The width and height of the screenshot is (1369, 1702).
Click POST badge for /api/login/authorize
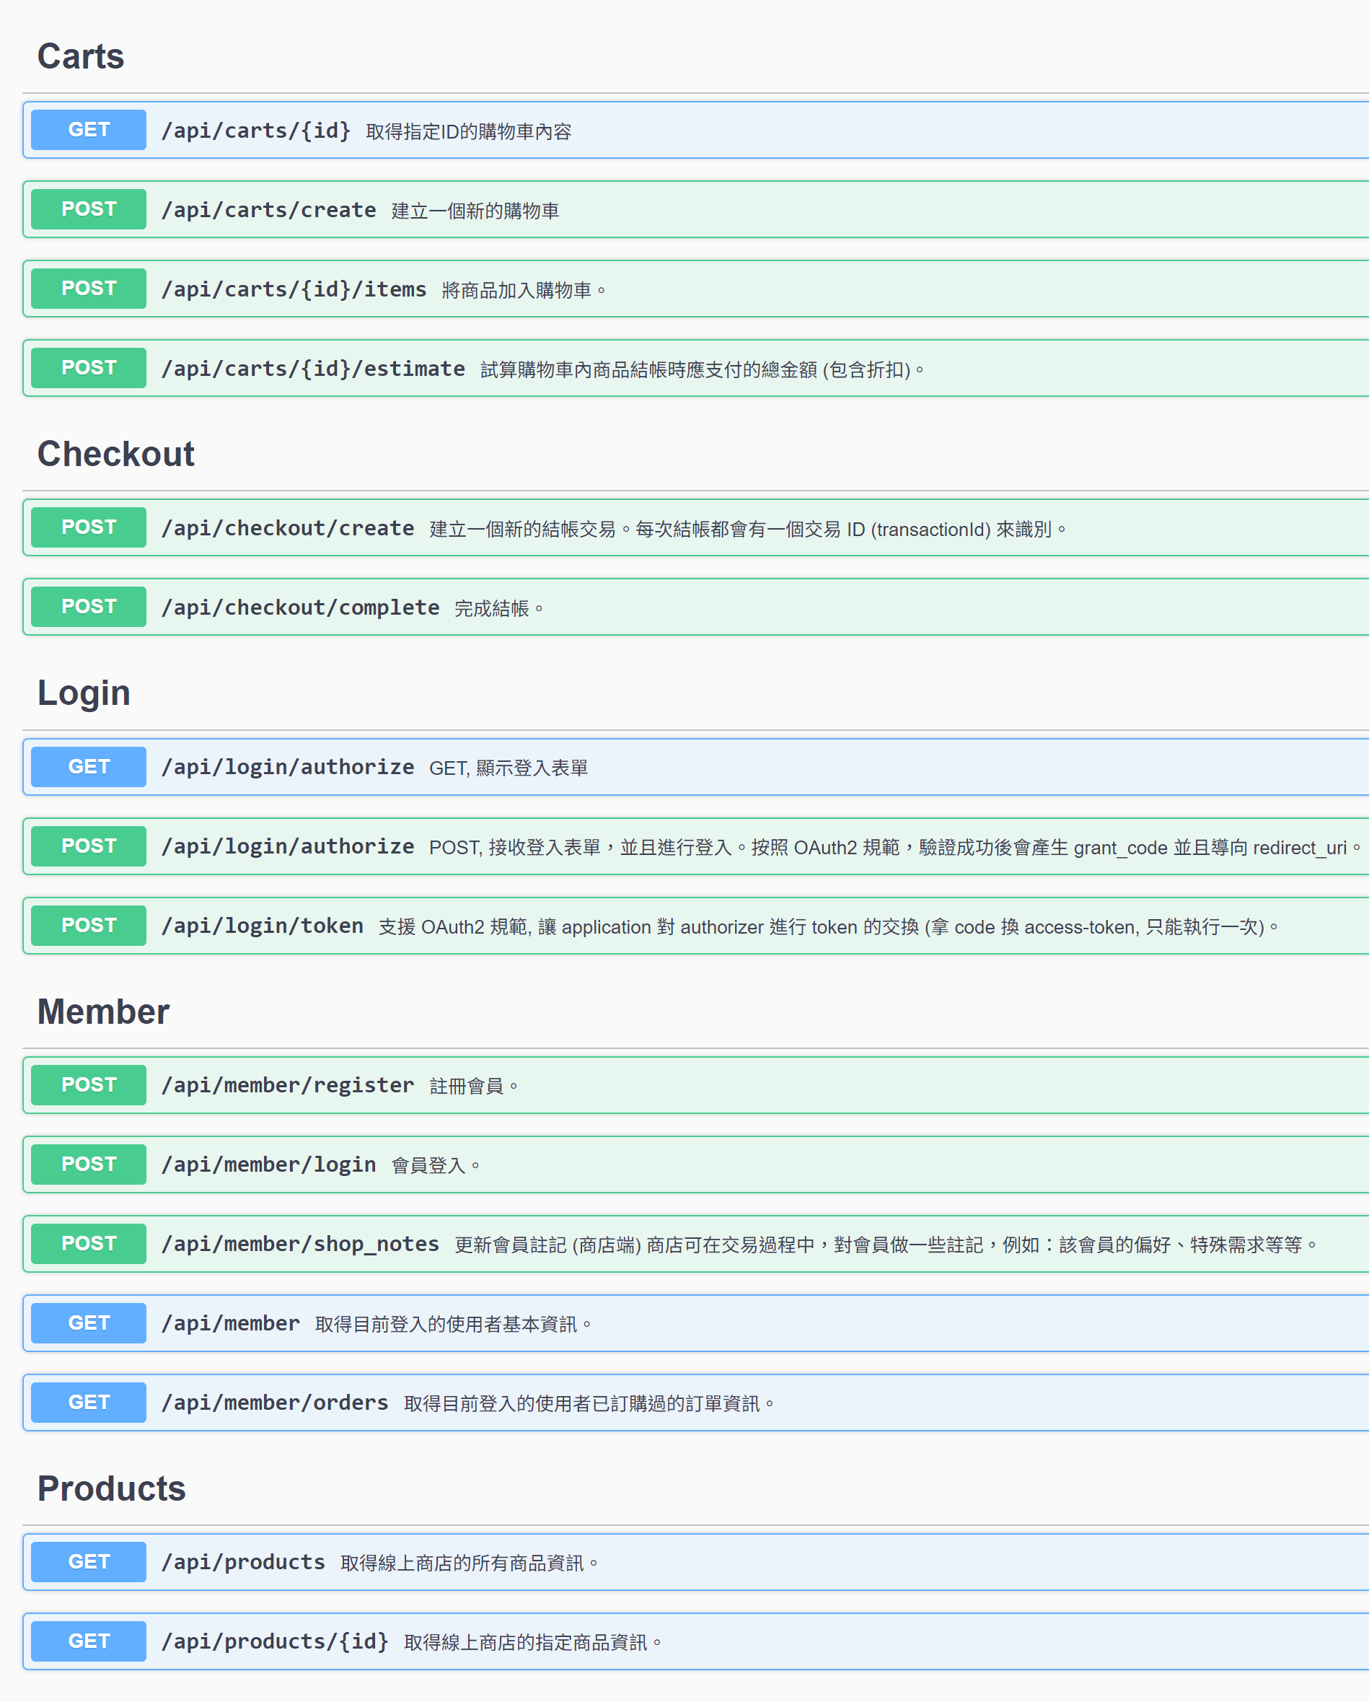[x=89, y=846]
